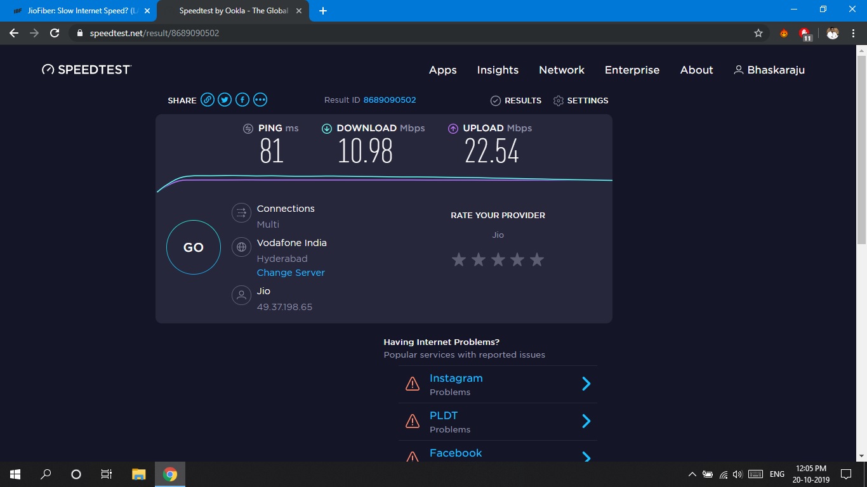867x487 pixels.
Task: Give provider a one-star rating
Action: click(x=459, y=259)
